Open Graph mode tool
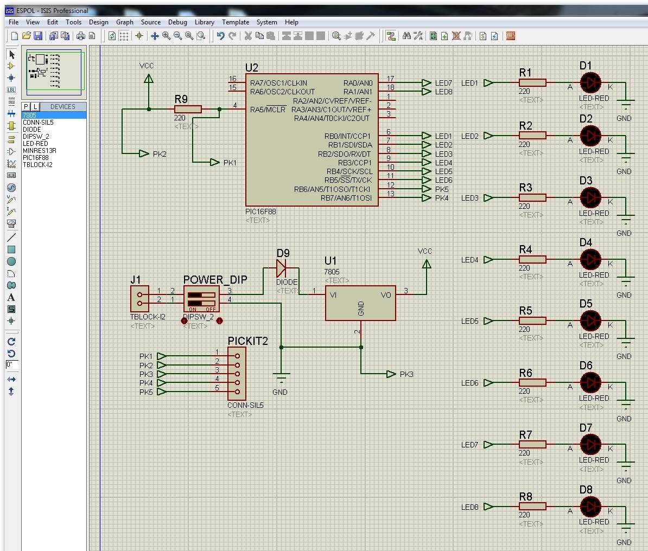This screenshot has height=551, width=648. click(x=11, y=164)
